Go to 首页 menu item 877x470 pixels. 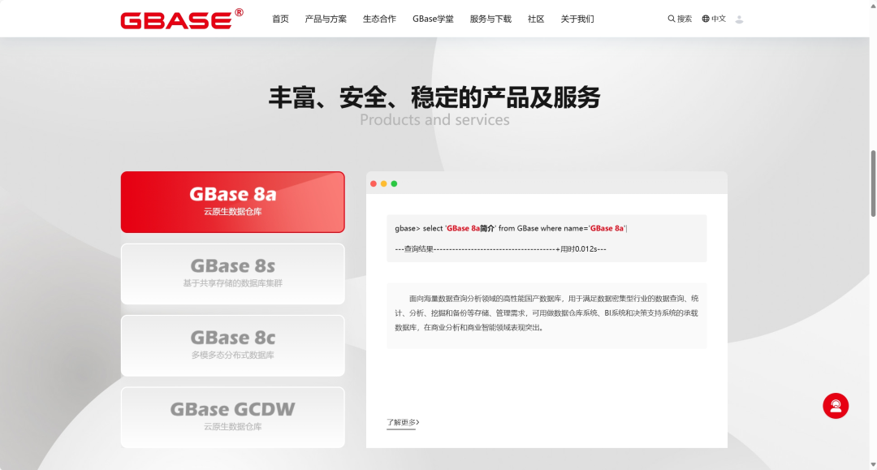(x=280, y=19)
